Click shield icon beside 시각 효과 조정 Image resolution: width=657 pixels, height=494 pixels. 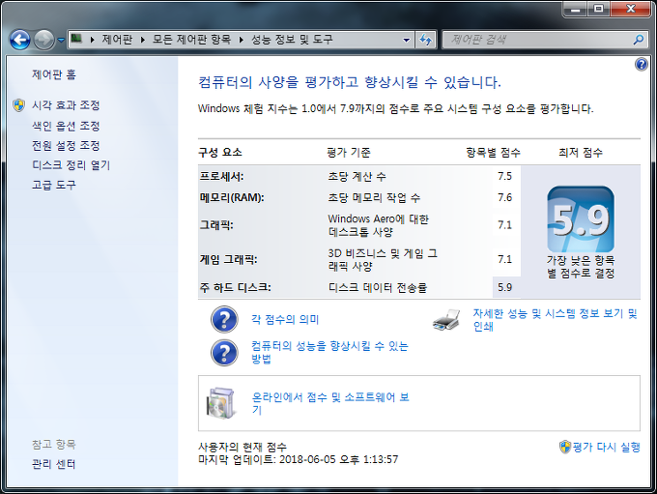pyautogui.click(x=19, y=105)
